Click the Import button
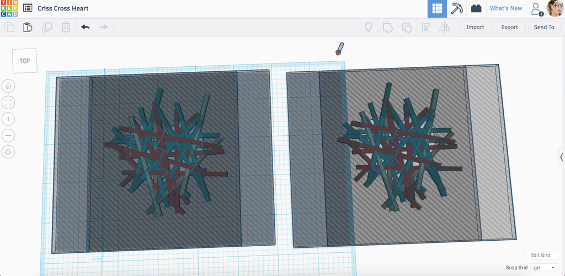 [475, 27]
